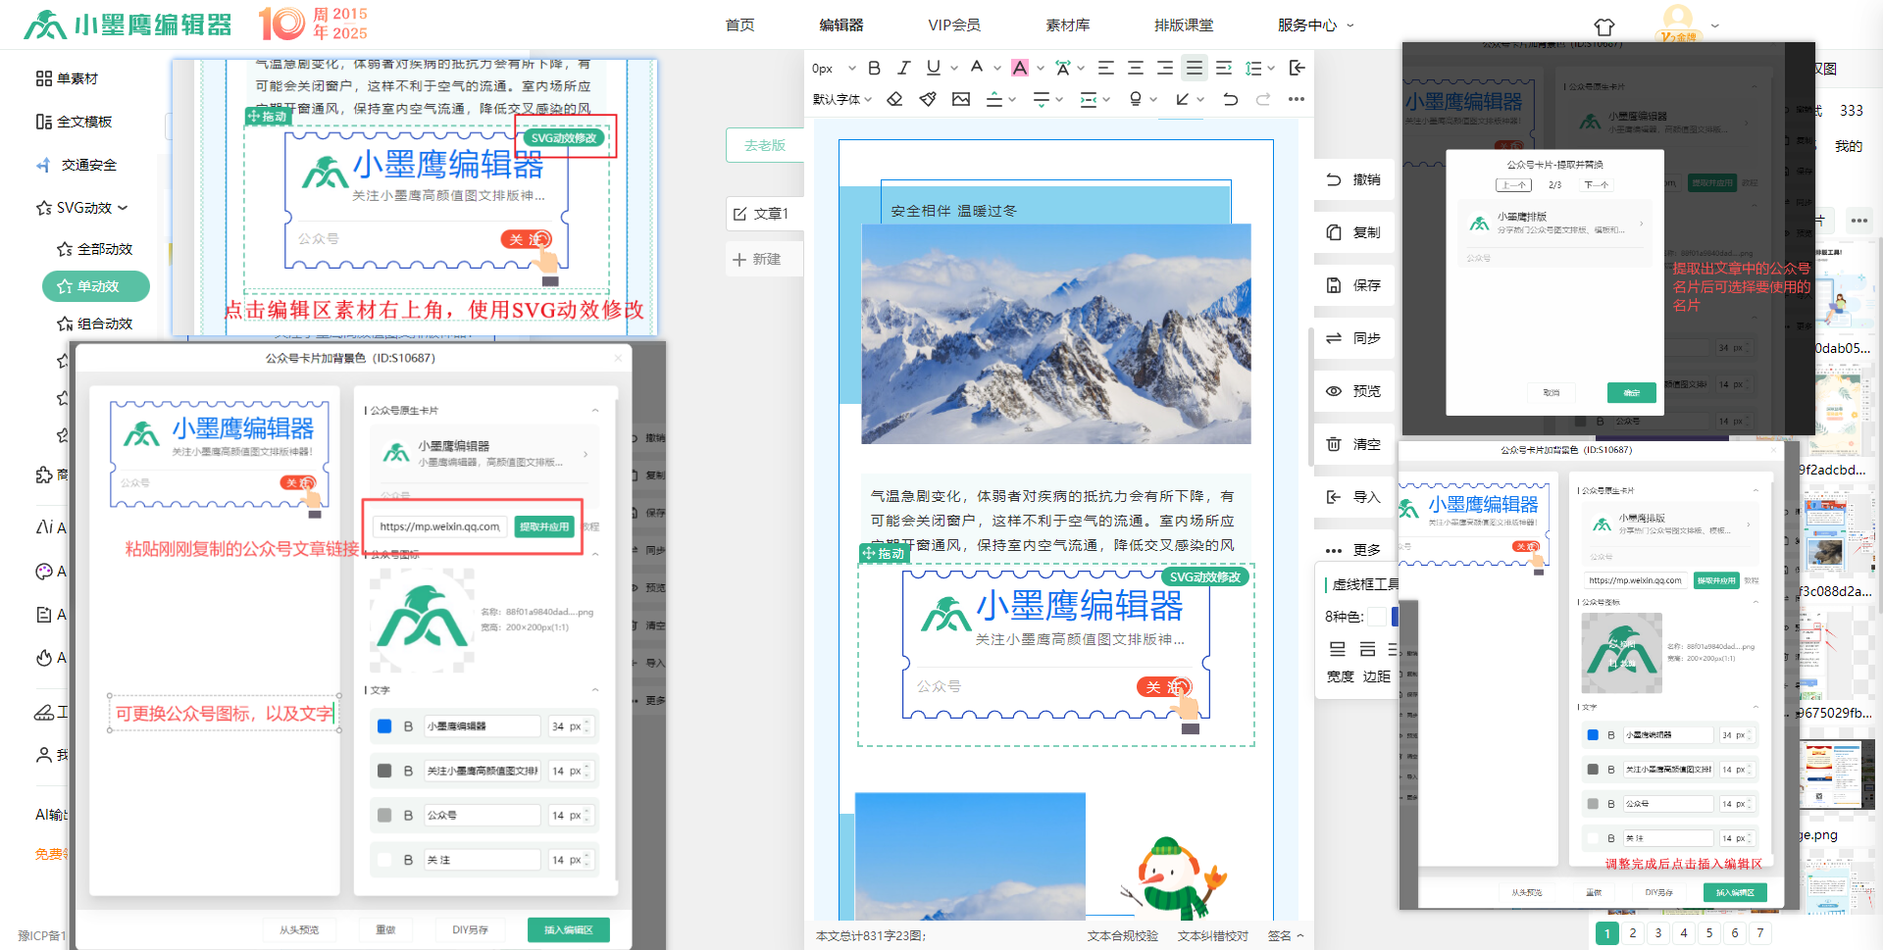Click the 清空 clear button
The height and width of the screenshot is (950, 1883).
[x=1353, y=444]
